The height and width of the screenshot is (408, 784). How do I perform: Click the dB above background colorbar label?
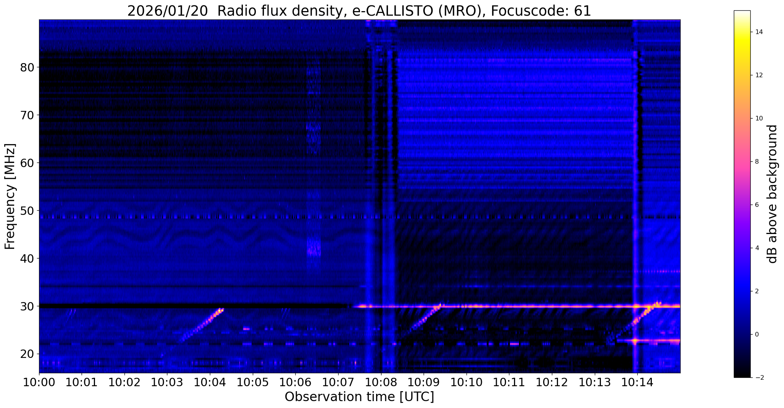[x=773, y=194]
